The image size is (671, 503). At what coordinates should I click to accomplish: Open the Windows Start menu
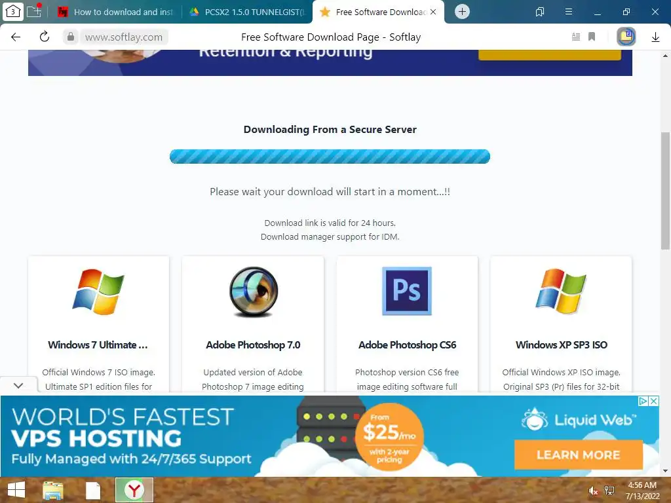click(16, 490)
